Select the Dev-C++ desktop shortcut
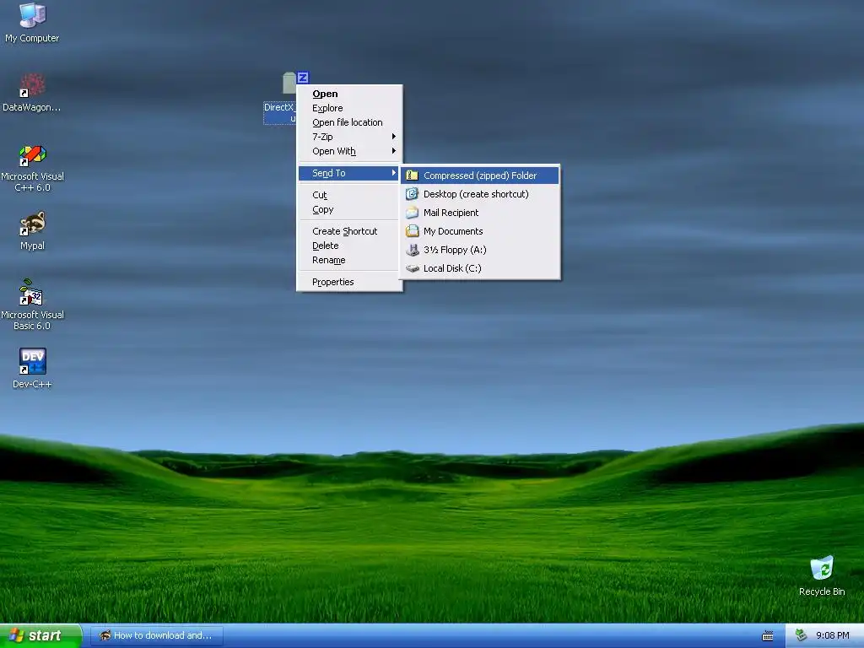The width and height of the screenshot is (864, 648). point(32,368)
